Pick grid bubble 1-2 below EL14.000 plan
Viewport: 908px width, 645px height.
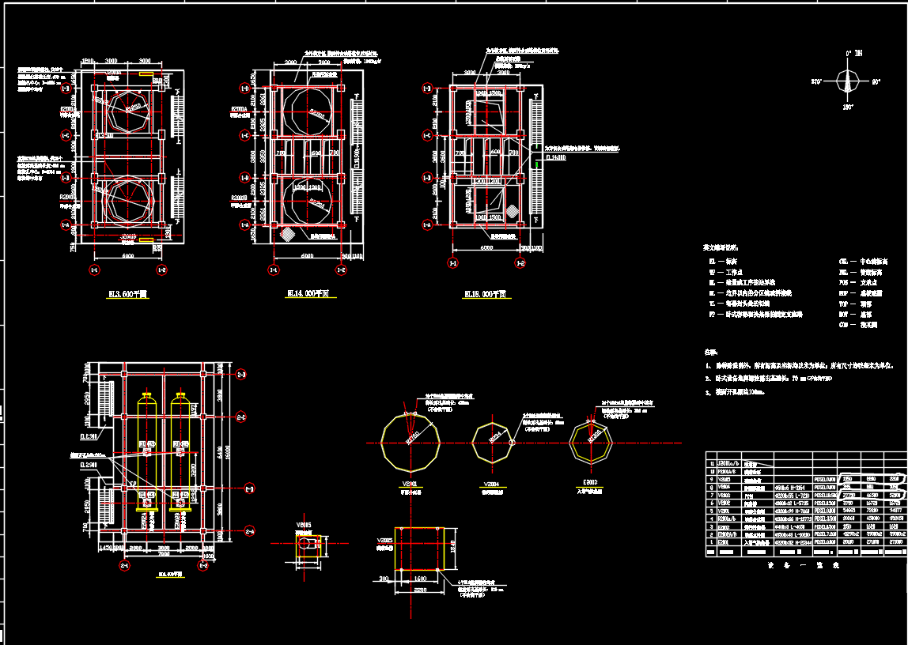342,270
